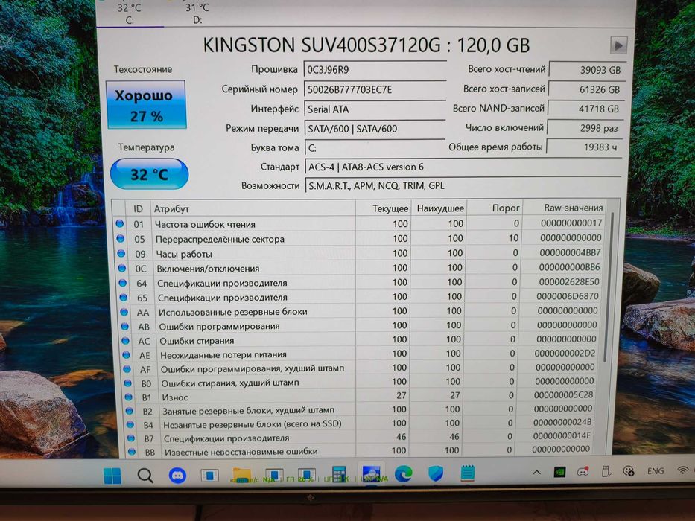Screen dimensions: 695x521
Task: Click the serial number field '50026B777703EC7E'
Action: (x=375, y=90)
